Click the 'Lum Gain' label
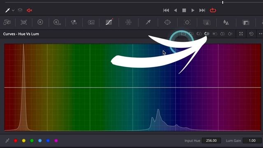This screenshot has width=263, height=148. pyautogui.click(x=233, y=141)
